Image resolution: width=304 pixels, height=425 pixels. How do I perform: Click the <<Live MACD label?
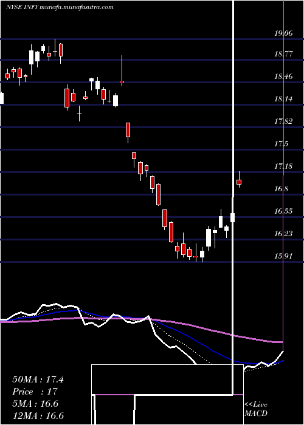(x=256, y=409)
